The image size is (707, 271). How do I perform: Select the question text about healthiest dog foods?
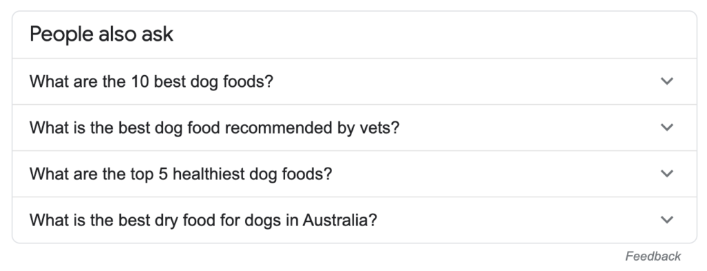181,174
